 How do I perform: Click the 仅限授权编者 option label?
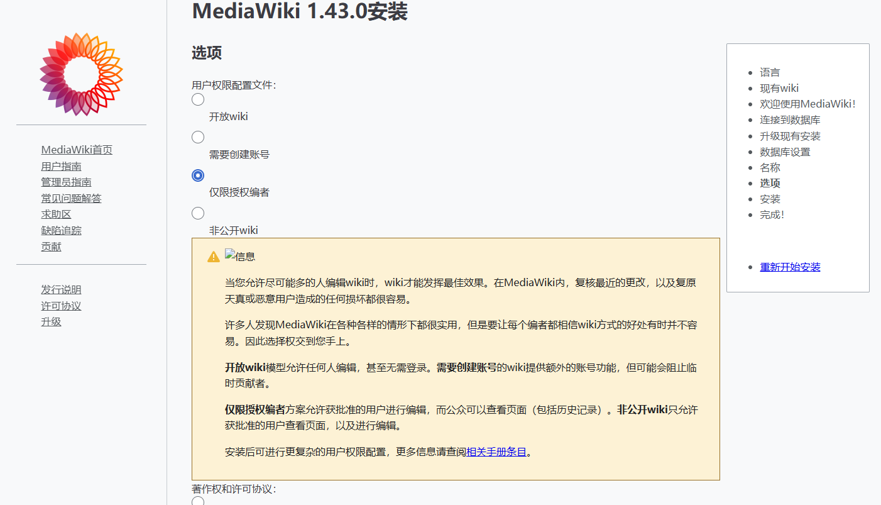239,192
